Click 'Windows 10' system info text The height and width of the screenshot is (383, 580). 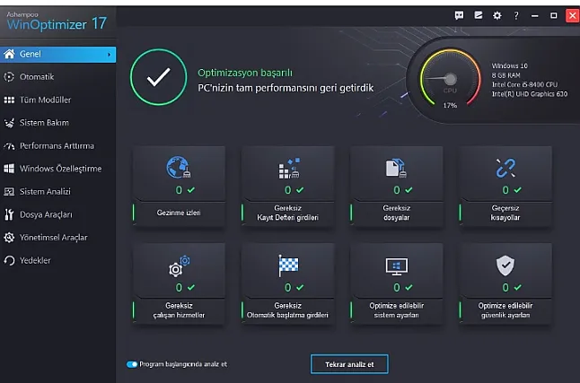coord(510,65)
